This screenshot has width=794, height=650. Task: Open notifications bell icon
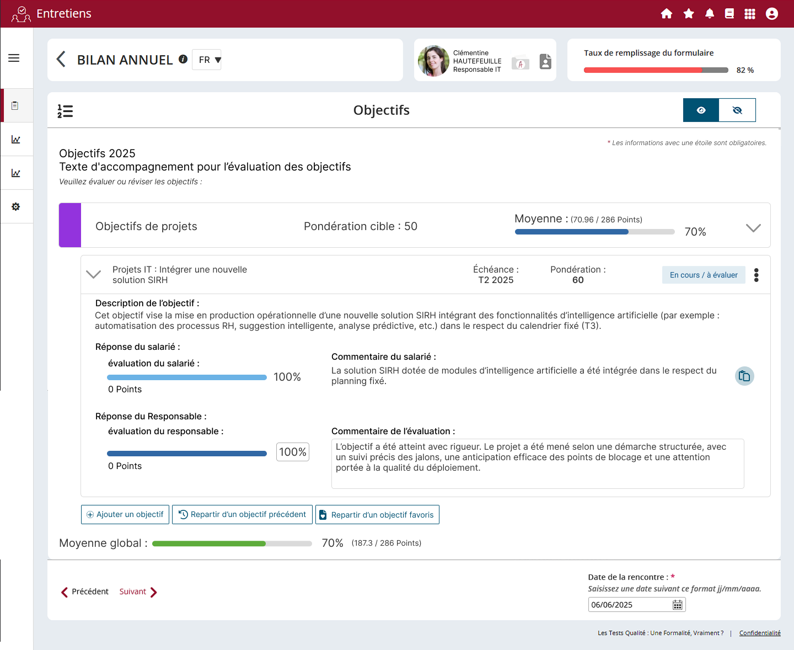pos(710,14)
